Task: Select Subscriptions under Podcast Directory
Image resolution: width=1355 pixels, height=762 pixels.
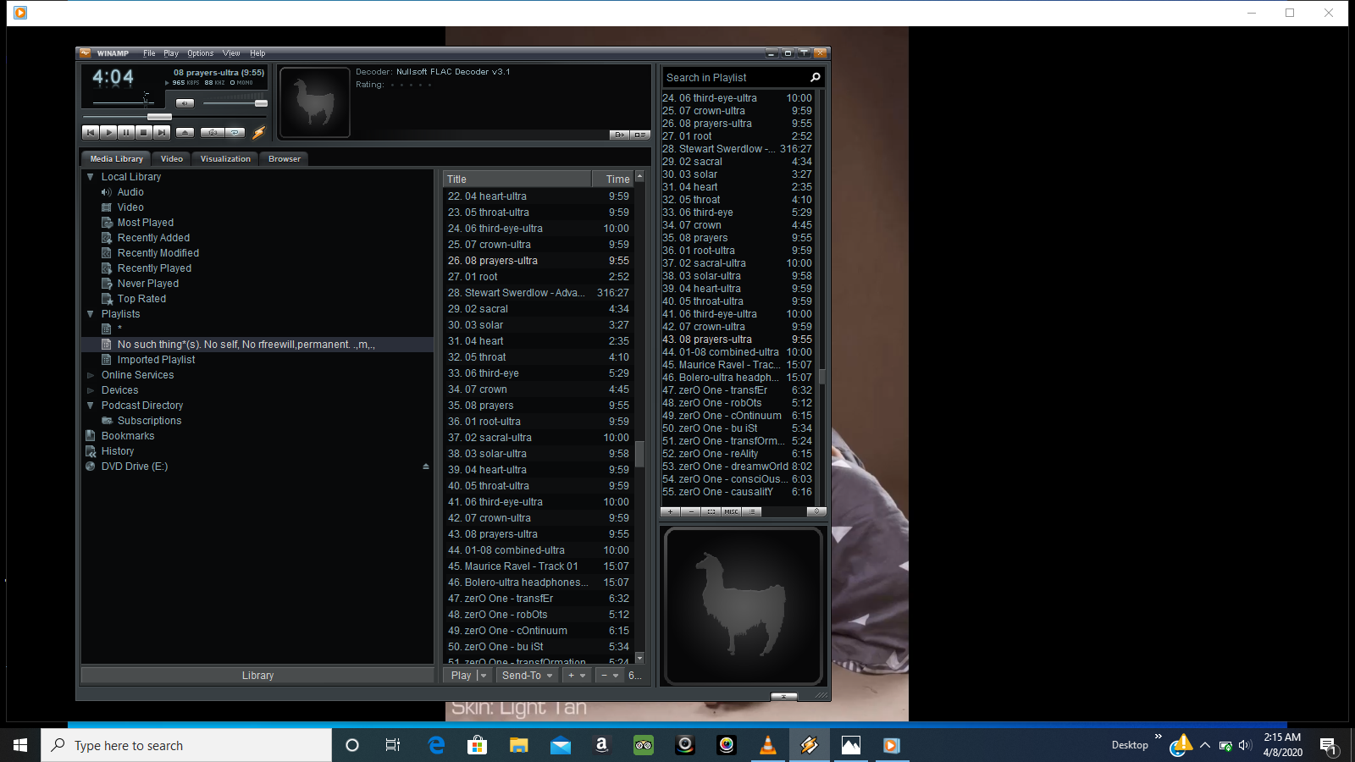Action: click(x=149, y=421)
